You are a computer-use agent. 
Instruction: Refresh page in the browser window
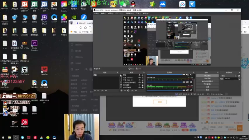click(x=81, y=27)
